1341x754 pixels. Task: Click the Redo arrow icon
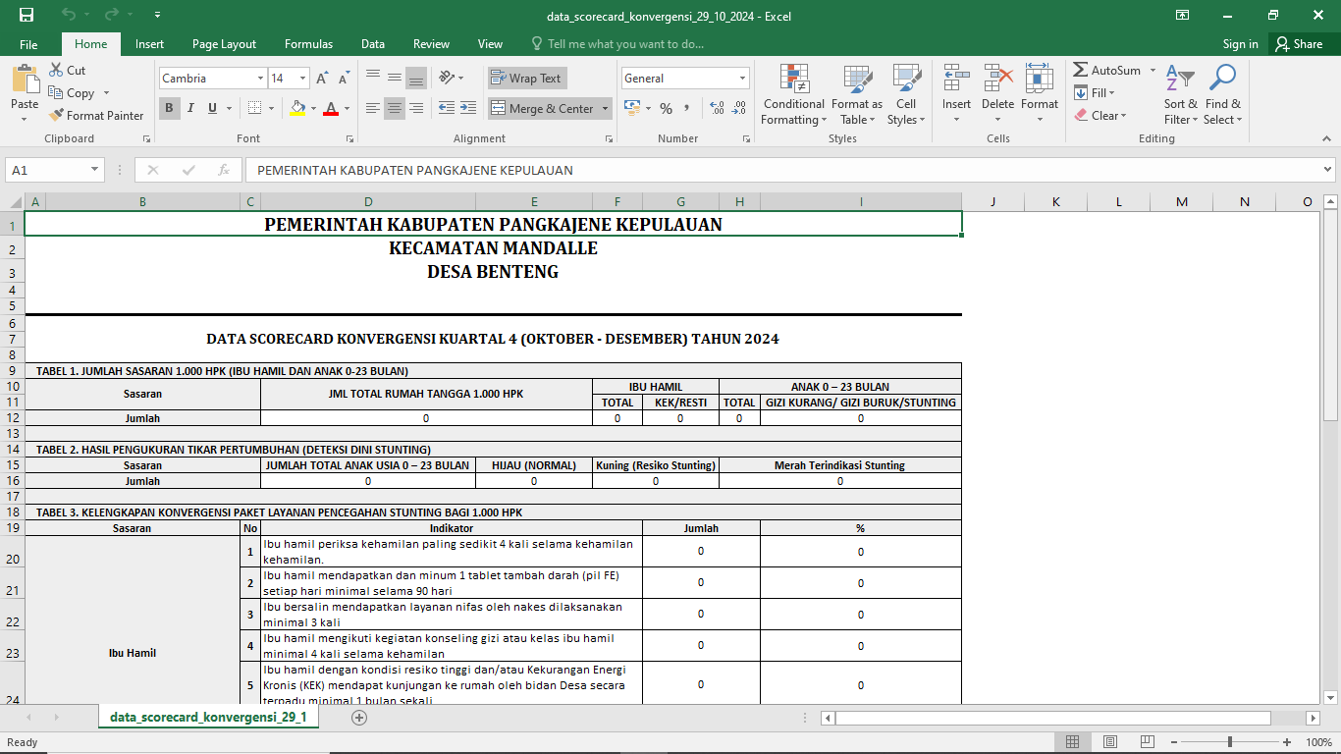tap(112, 15)
